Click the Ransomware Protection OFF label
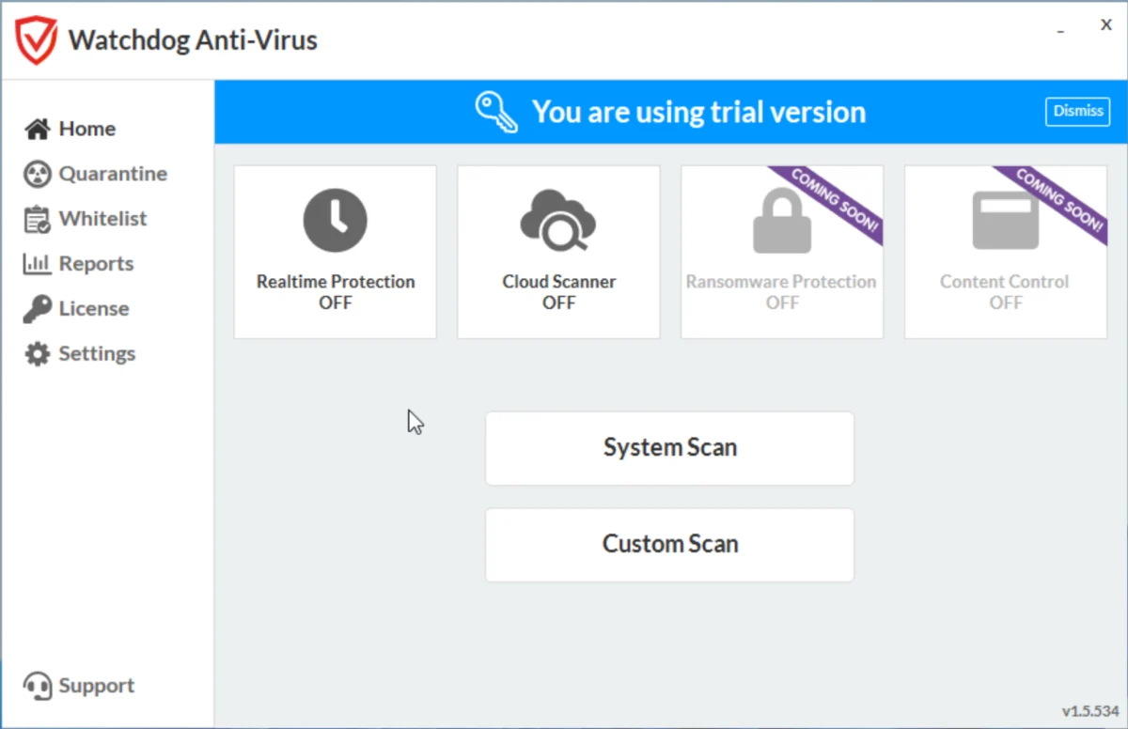 [782, 303]
